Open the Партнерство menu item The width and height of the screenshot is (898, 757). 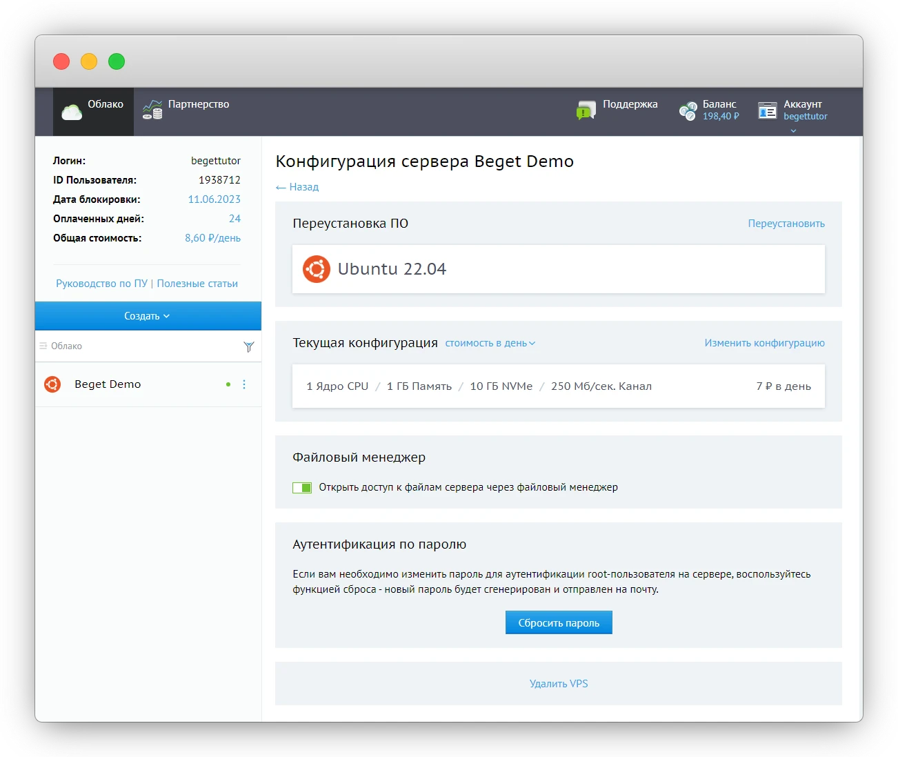click(x=199, y=104)
